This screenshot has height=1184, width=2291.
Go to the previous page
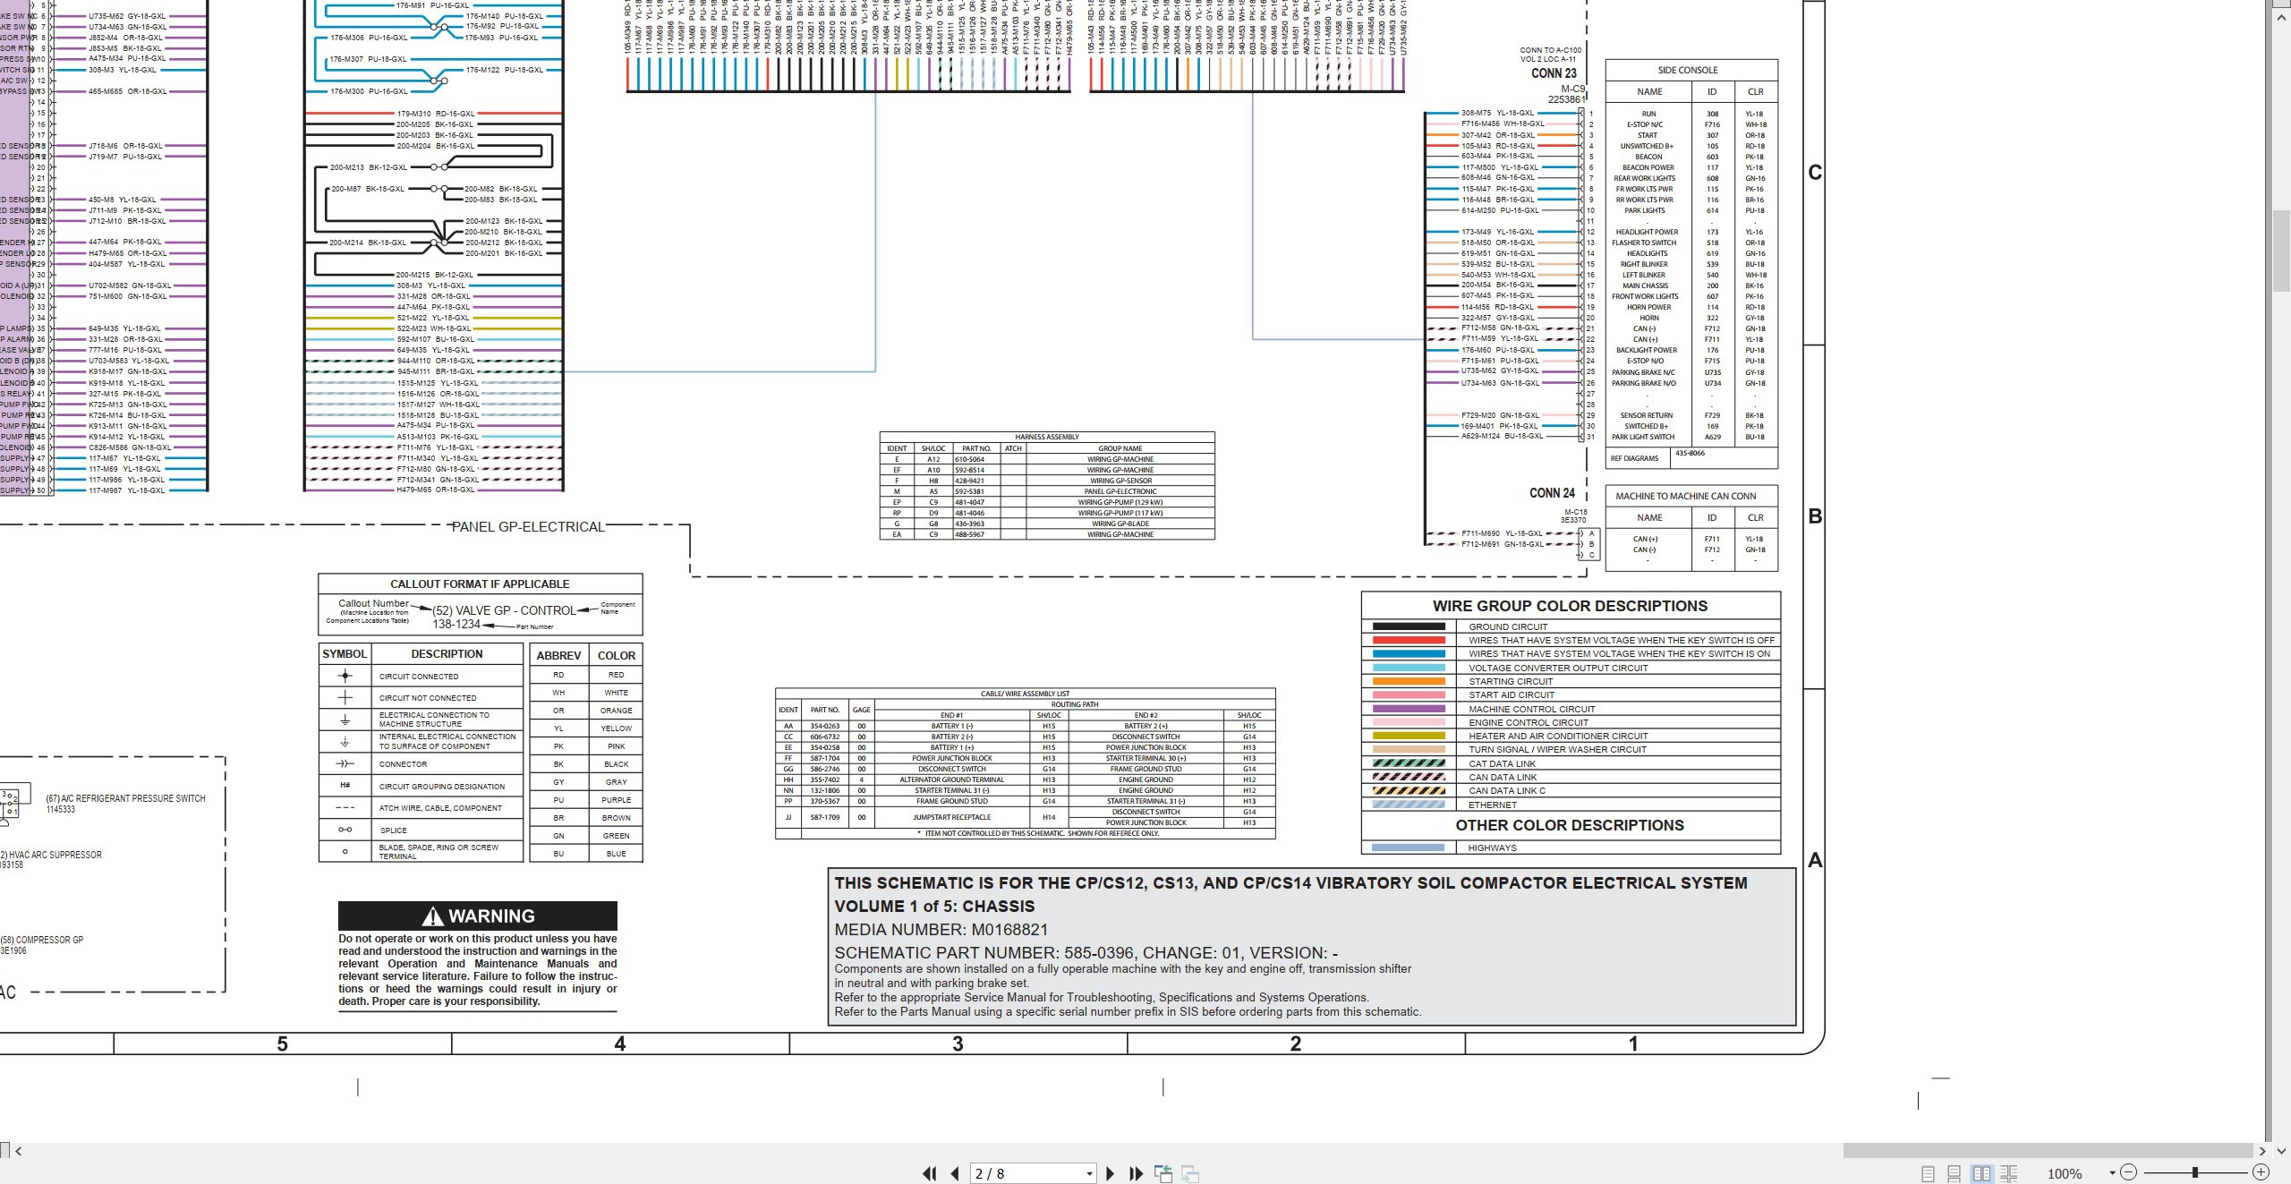tap(955, 1173)
